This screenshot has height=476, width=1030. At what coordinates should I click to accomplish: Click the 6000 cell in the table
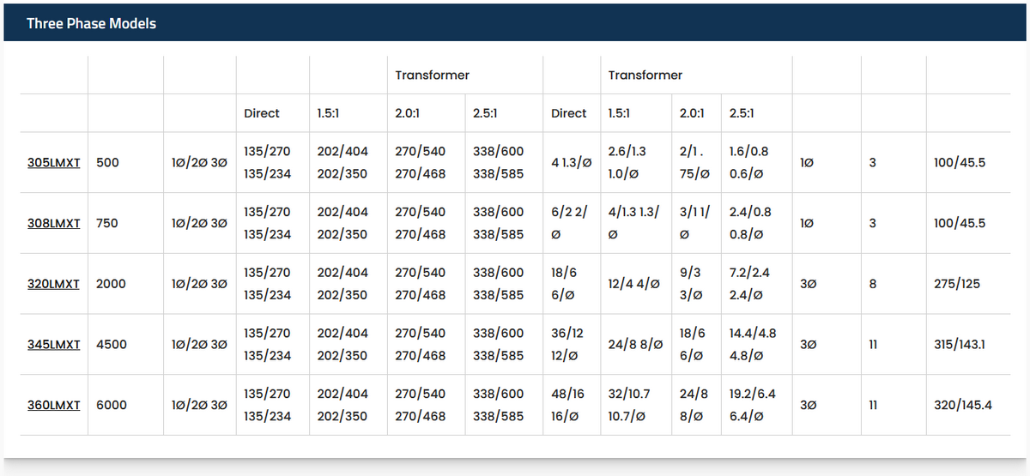[x=112, y=405]
